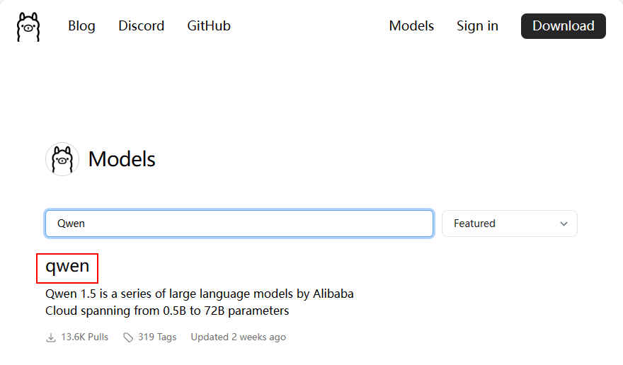Click the large Models page heading

pyautogui.click(x=122, y=159)
